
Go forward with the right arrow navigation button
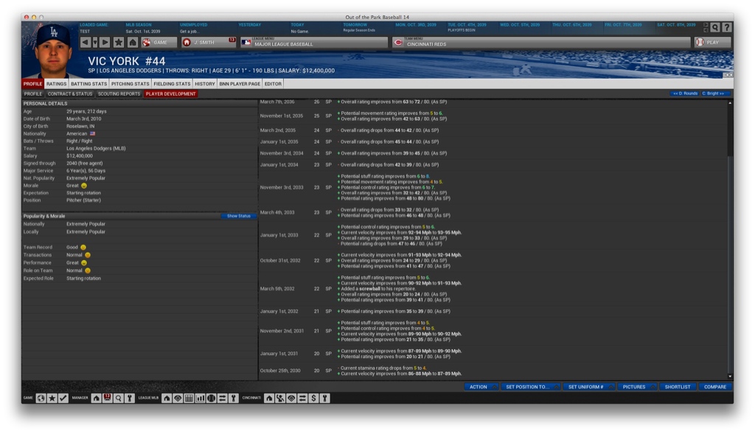pyautogui.click(x=105, y=42)
